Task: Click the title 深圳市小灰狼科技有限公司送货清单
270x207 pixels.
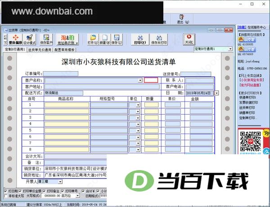Action: [118, 62]
